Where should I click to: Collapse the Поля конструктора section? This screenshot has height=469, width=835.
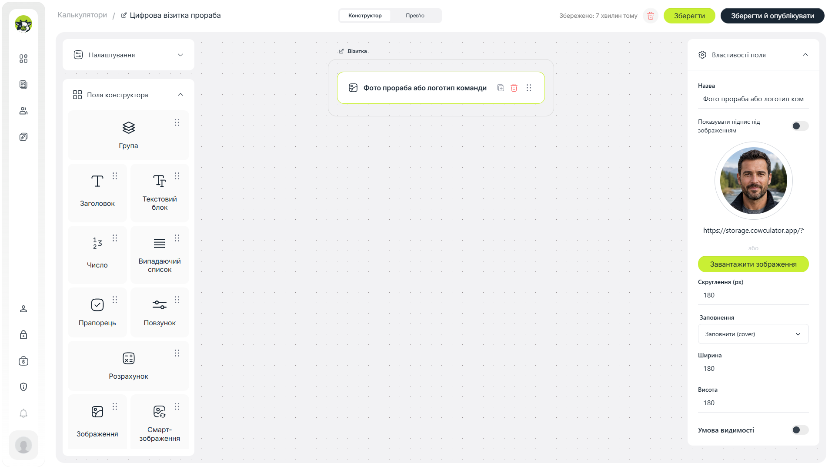pos(180,95)
